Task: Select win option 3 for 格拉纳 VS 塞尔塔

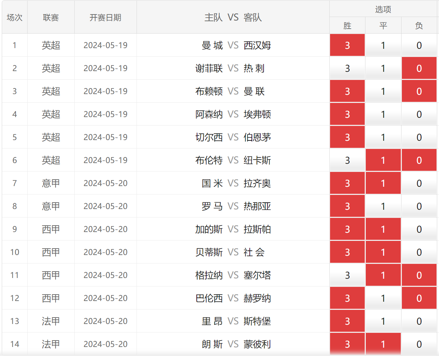Action: coord(347,275)
